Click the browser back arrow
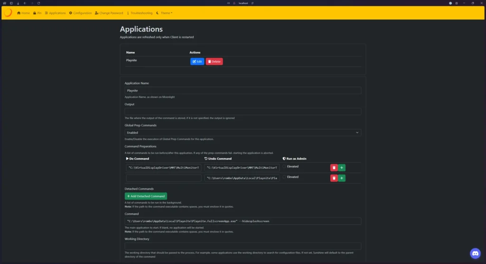The height and width of the screenshot is (264, 486). [x=25, y=3]
